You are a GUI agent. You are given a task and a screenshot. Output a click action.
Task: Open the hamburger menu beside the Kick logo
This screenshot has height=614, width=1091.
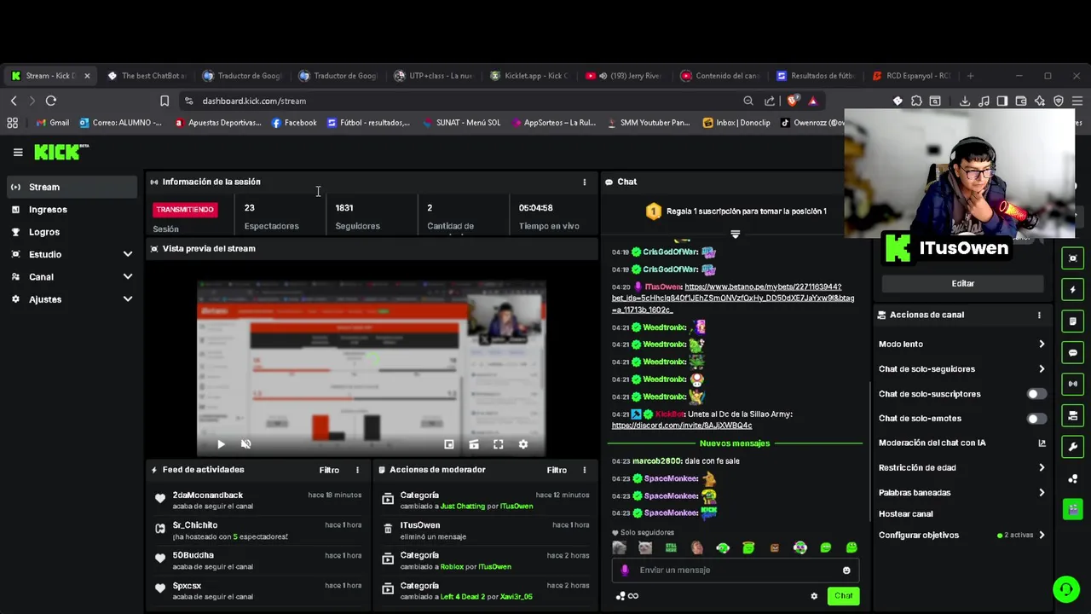pyautogui.click(x=18, y=153)
